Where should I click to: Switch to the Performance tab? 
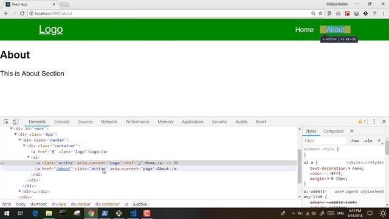coord(137,122)
